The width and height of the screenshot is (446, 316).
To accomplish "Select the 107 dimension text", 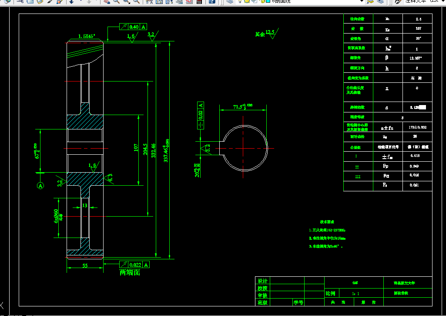I will pyautogui.click(x=136, y=147).
